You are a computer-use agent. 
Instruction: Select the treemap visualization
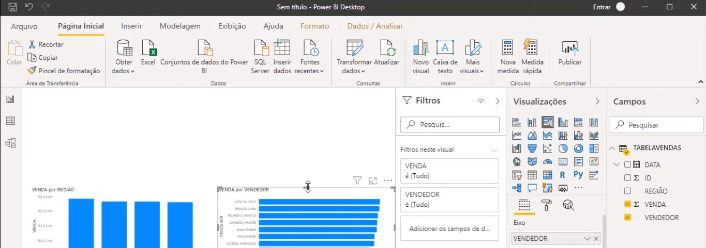pyautogui.click(x=594, y=148)
